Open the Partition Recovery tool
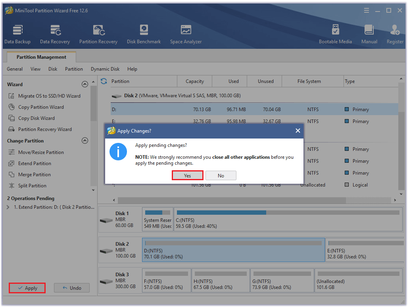The width and height of the screenshot is (409, 308). (x=98, y=35)
